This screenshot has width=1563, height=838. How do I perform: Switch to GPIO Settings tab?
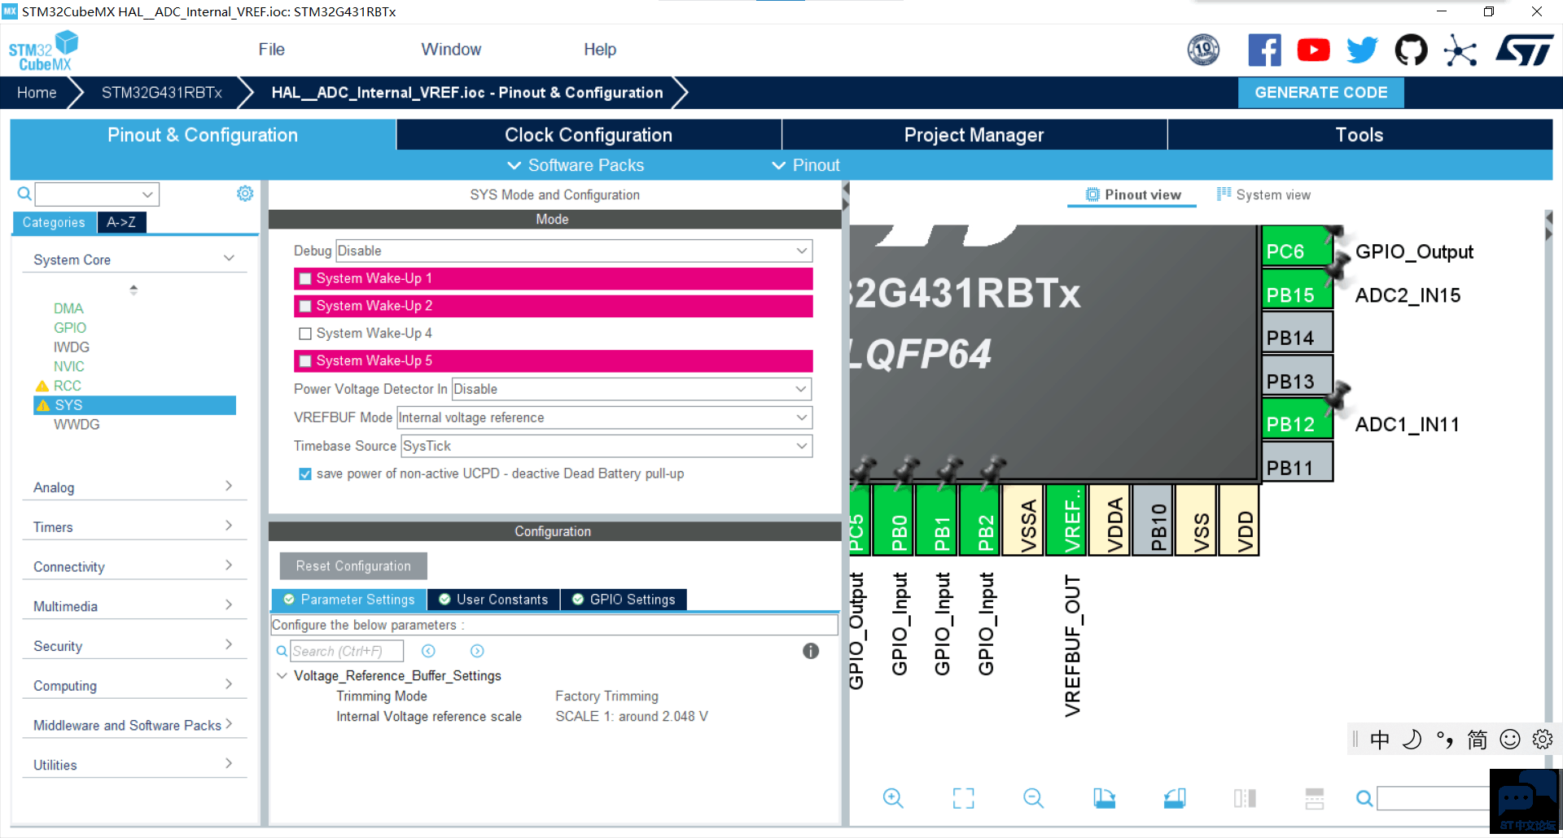click(624, 600)
